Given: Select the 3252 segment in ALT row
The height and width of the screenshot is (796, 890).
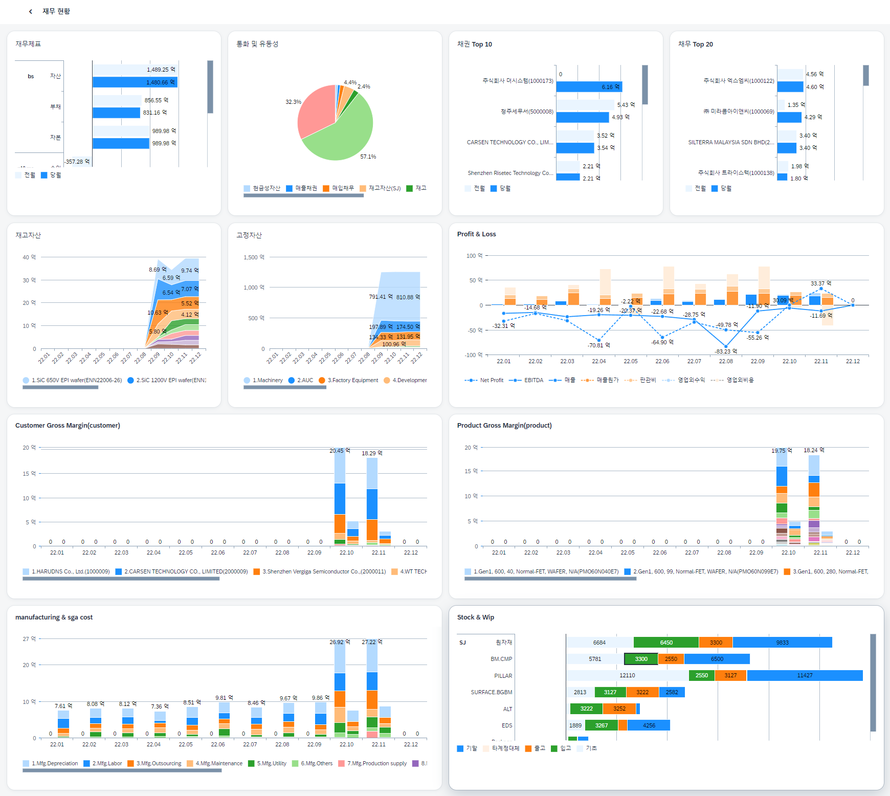Looking at the screenshot, I should (619, 709).
